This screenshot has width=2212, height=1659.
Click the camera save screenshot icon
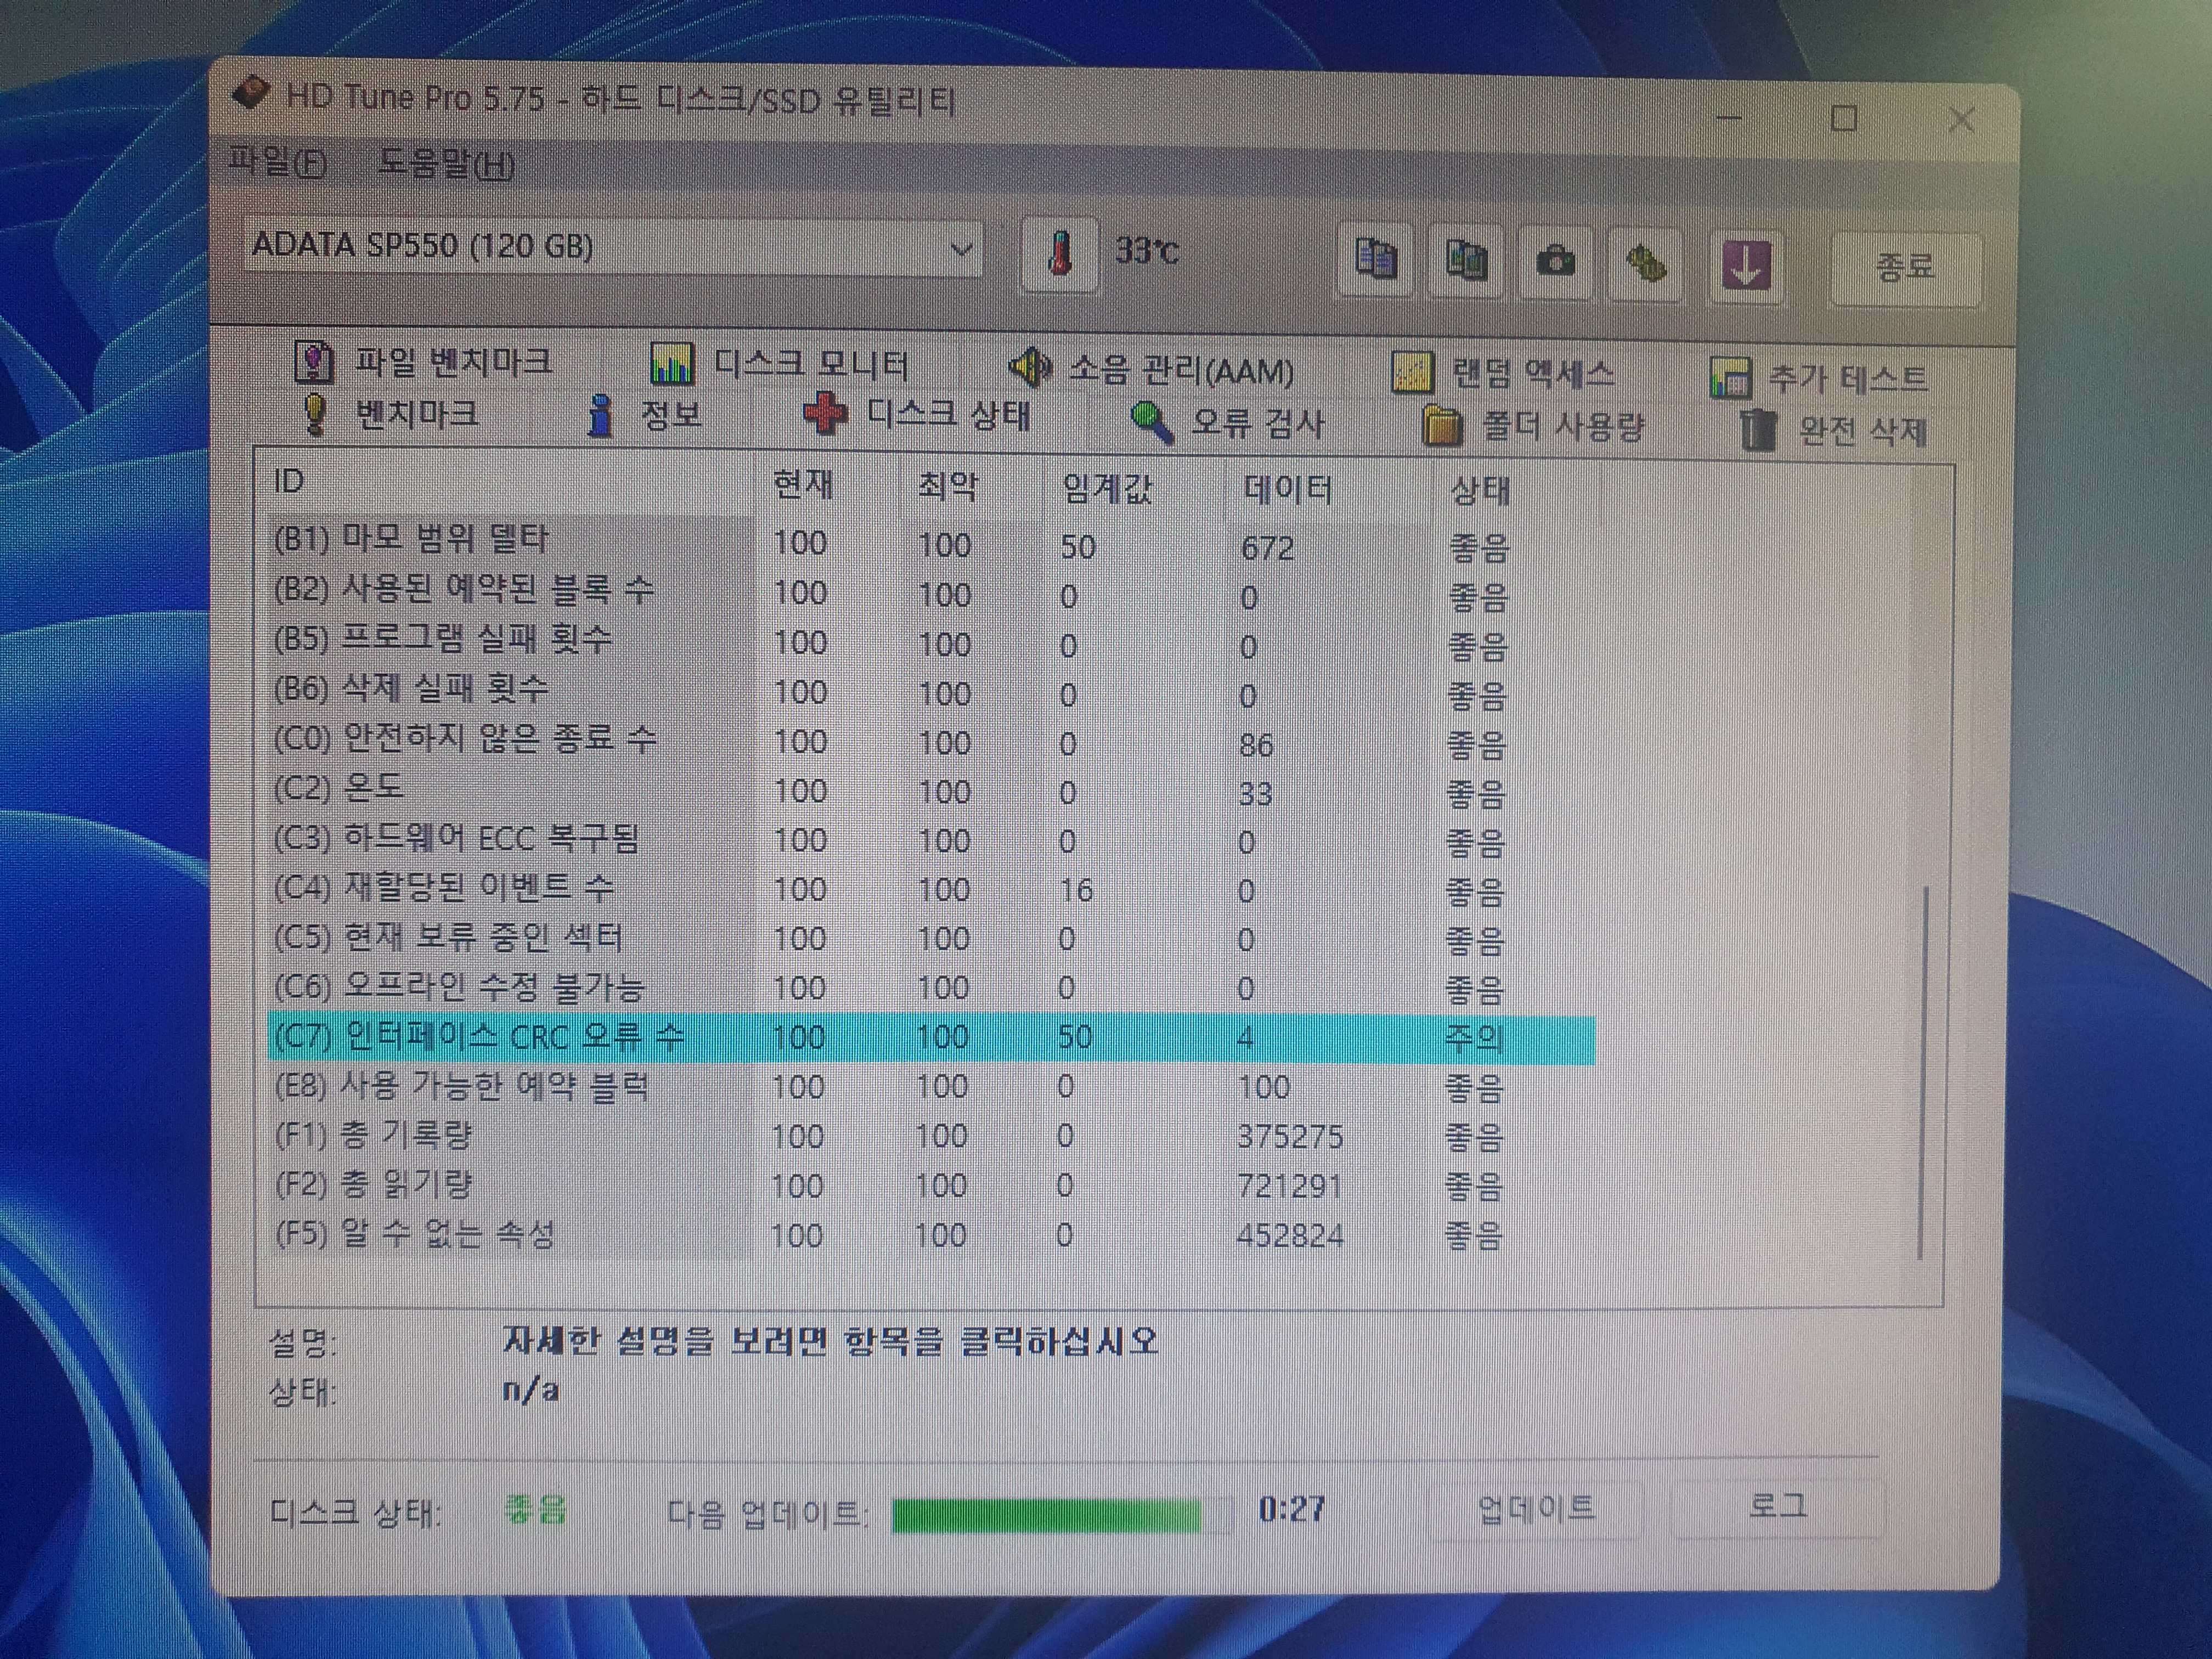[1555, 263]
